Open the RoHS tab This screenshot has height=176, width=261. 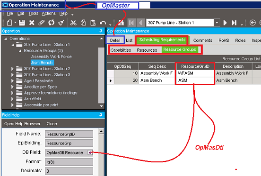click(x=224, y=40)
